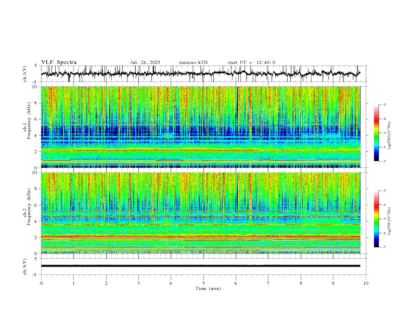Click the ch.2 PSD color scale bar

376,219
